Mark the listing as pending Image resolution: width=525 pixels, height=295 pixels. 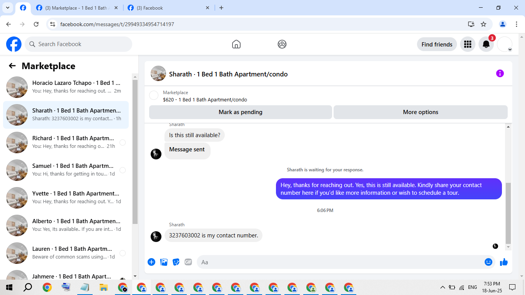(x=241, y=112)
